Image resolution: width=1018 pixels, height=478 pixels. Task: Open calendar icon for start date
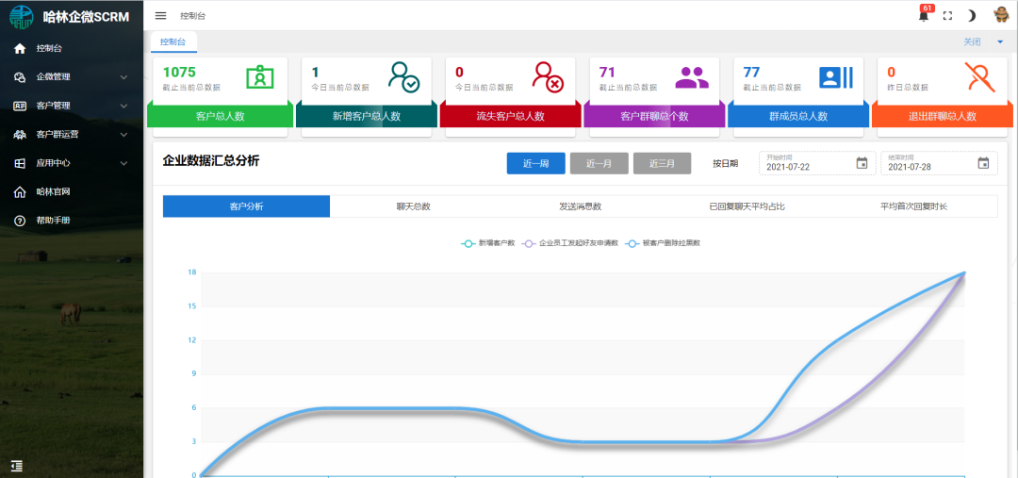coord(862,163)
